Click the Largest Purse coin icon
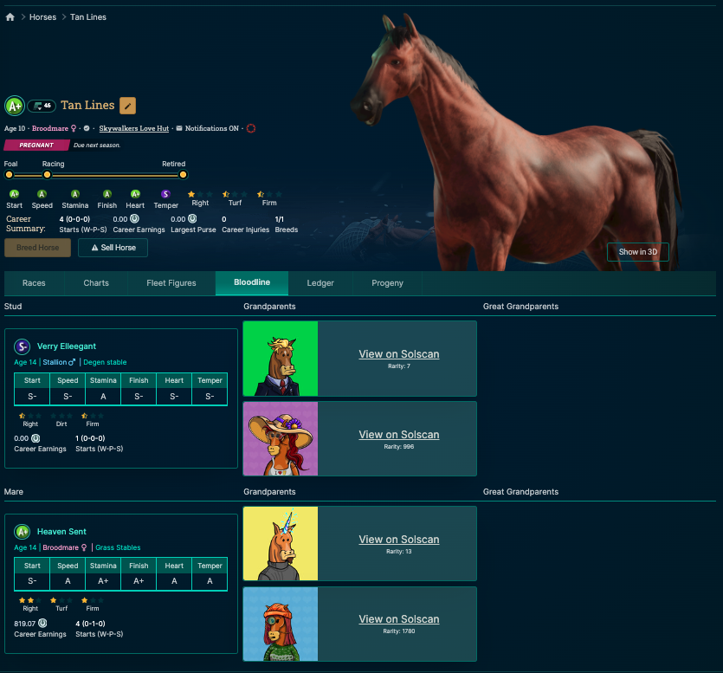723x673 pixels. (x=192, y=218)
